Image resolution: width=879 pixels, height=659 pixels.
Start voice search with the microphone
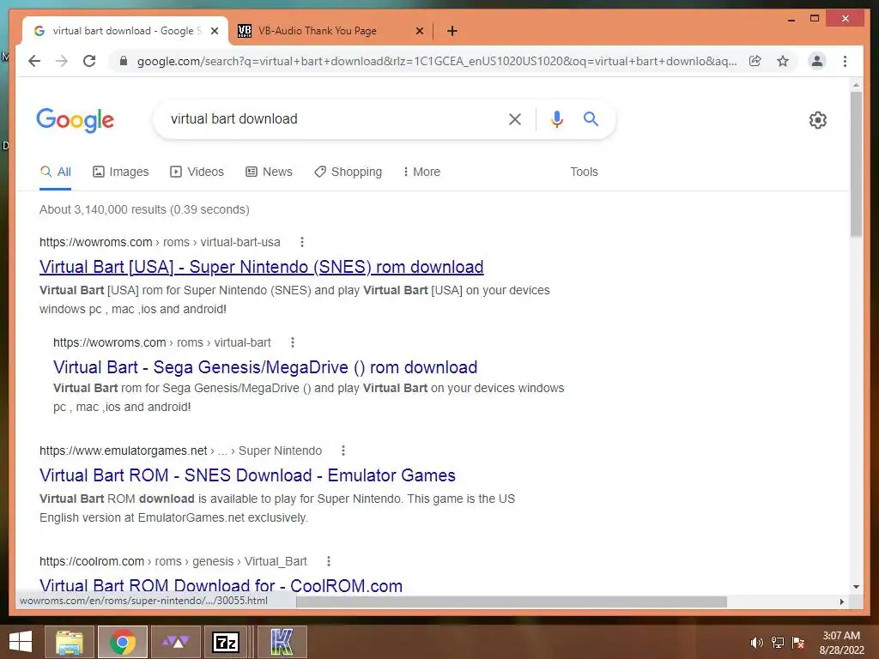coord(556,118)
